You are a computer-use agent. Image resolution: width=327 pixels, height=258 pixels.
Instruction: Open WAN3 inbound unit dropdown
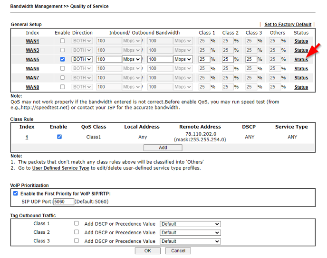tap(132, 50)
